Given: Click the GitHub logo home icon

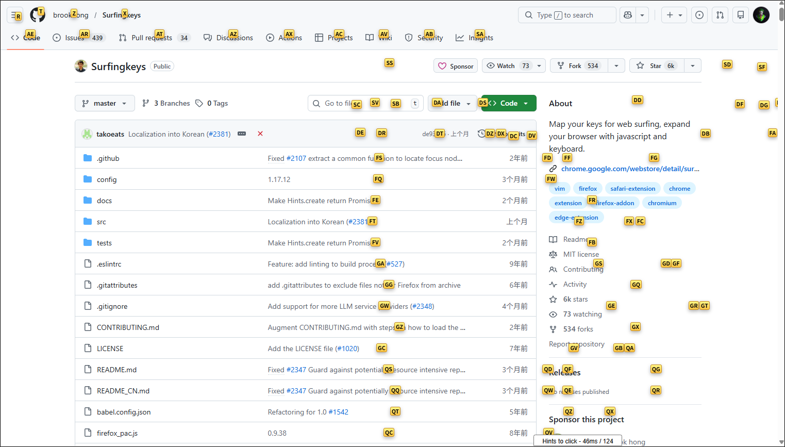Looking at the screenshot, I should pos(38,15).
